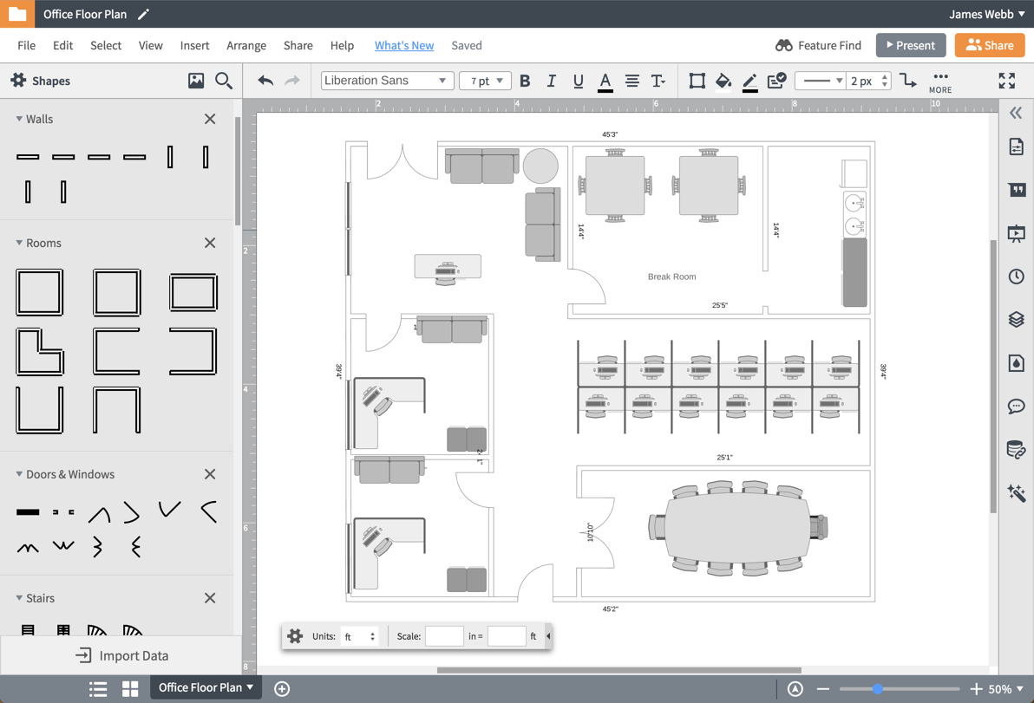
Task: Open the Arrange menu
Action: click(x=245, y=45)
